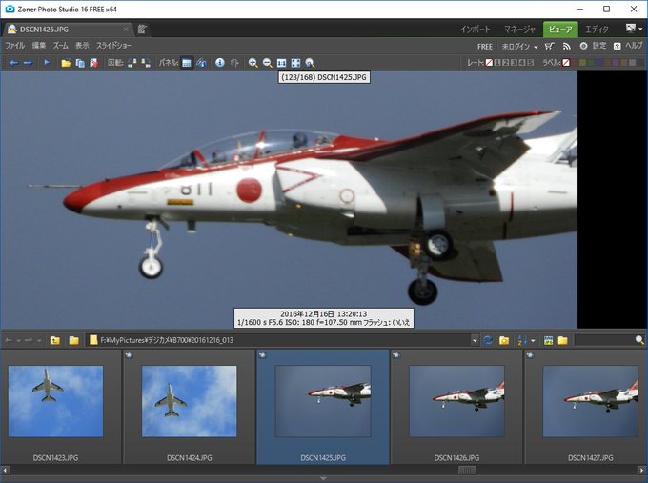
Task: Click the RSS feed icon
Action: [x=567, y=47]
